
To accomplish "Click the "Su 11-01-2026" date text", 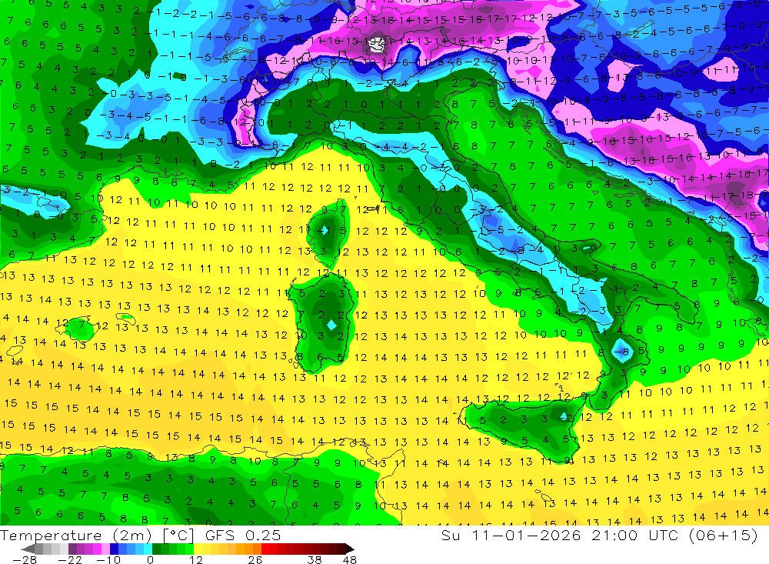I will [511, 535].
